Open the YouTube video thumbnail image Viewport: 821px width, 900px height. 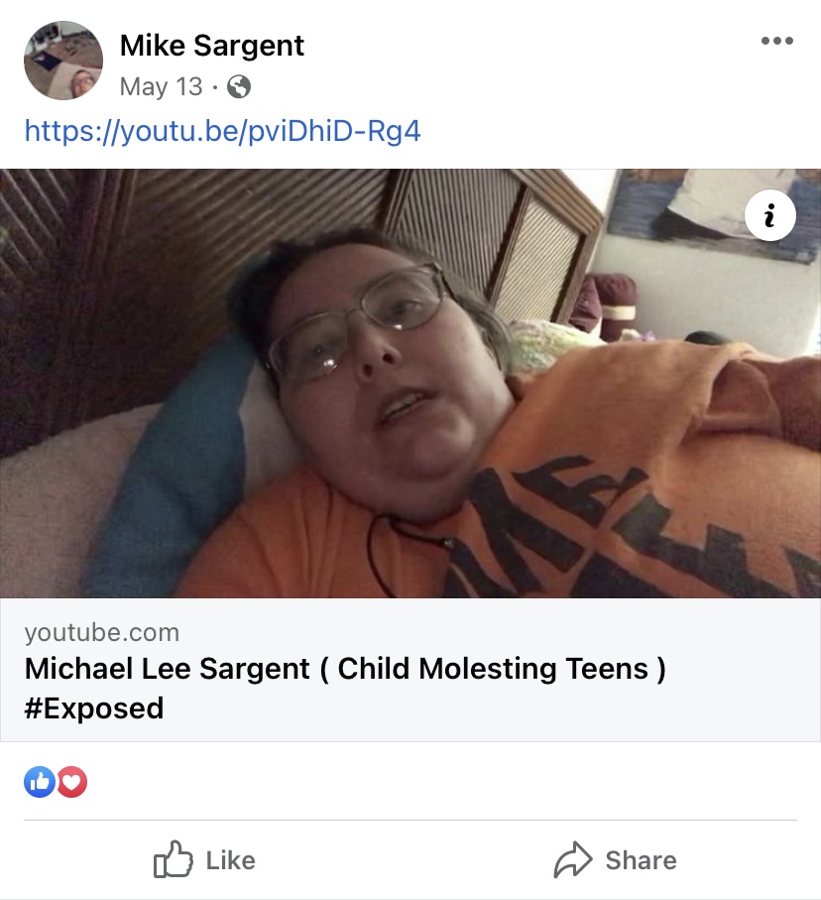(410, 383)
